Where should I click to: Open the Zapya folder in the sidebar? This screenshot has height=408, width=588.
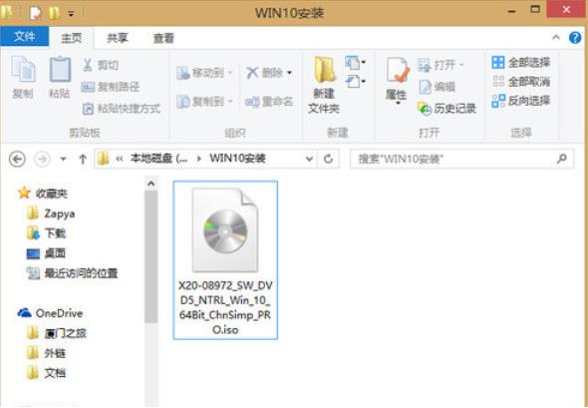pos(51,213)
